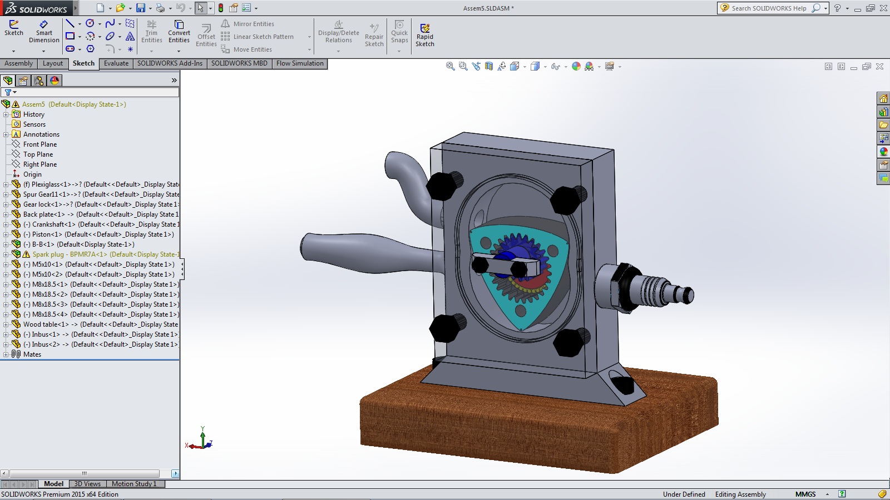Open Appearances and Scenes task pane icon

click(x=883, y=152)
